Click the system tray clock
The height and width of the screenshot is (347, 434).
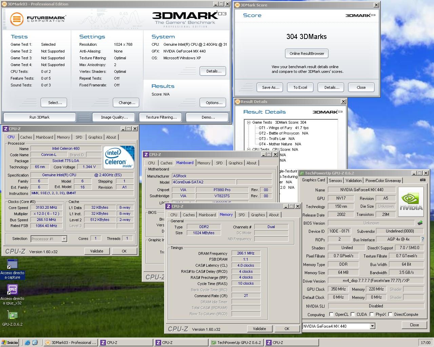point(426,343)
